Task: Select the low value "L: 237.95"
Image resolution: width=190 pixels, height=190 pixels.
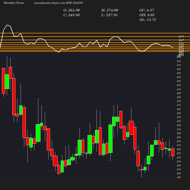Action: (x=109, y=15)
